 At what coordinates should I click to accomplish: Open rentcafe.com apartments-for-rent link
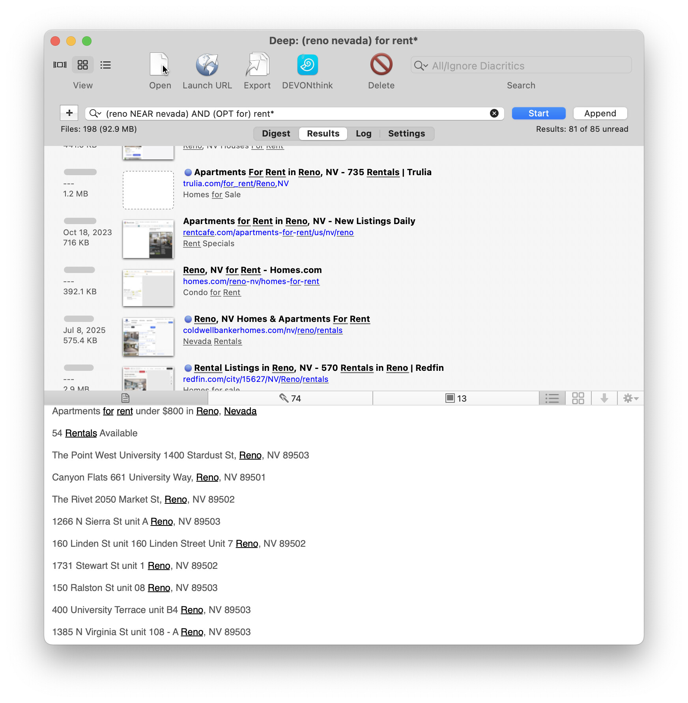268,232
